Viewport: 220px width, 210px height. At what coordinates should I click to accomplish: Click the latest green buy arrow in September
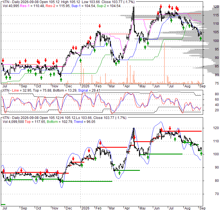pyautogui.click(x=201, y=39)
